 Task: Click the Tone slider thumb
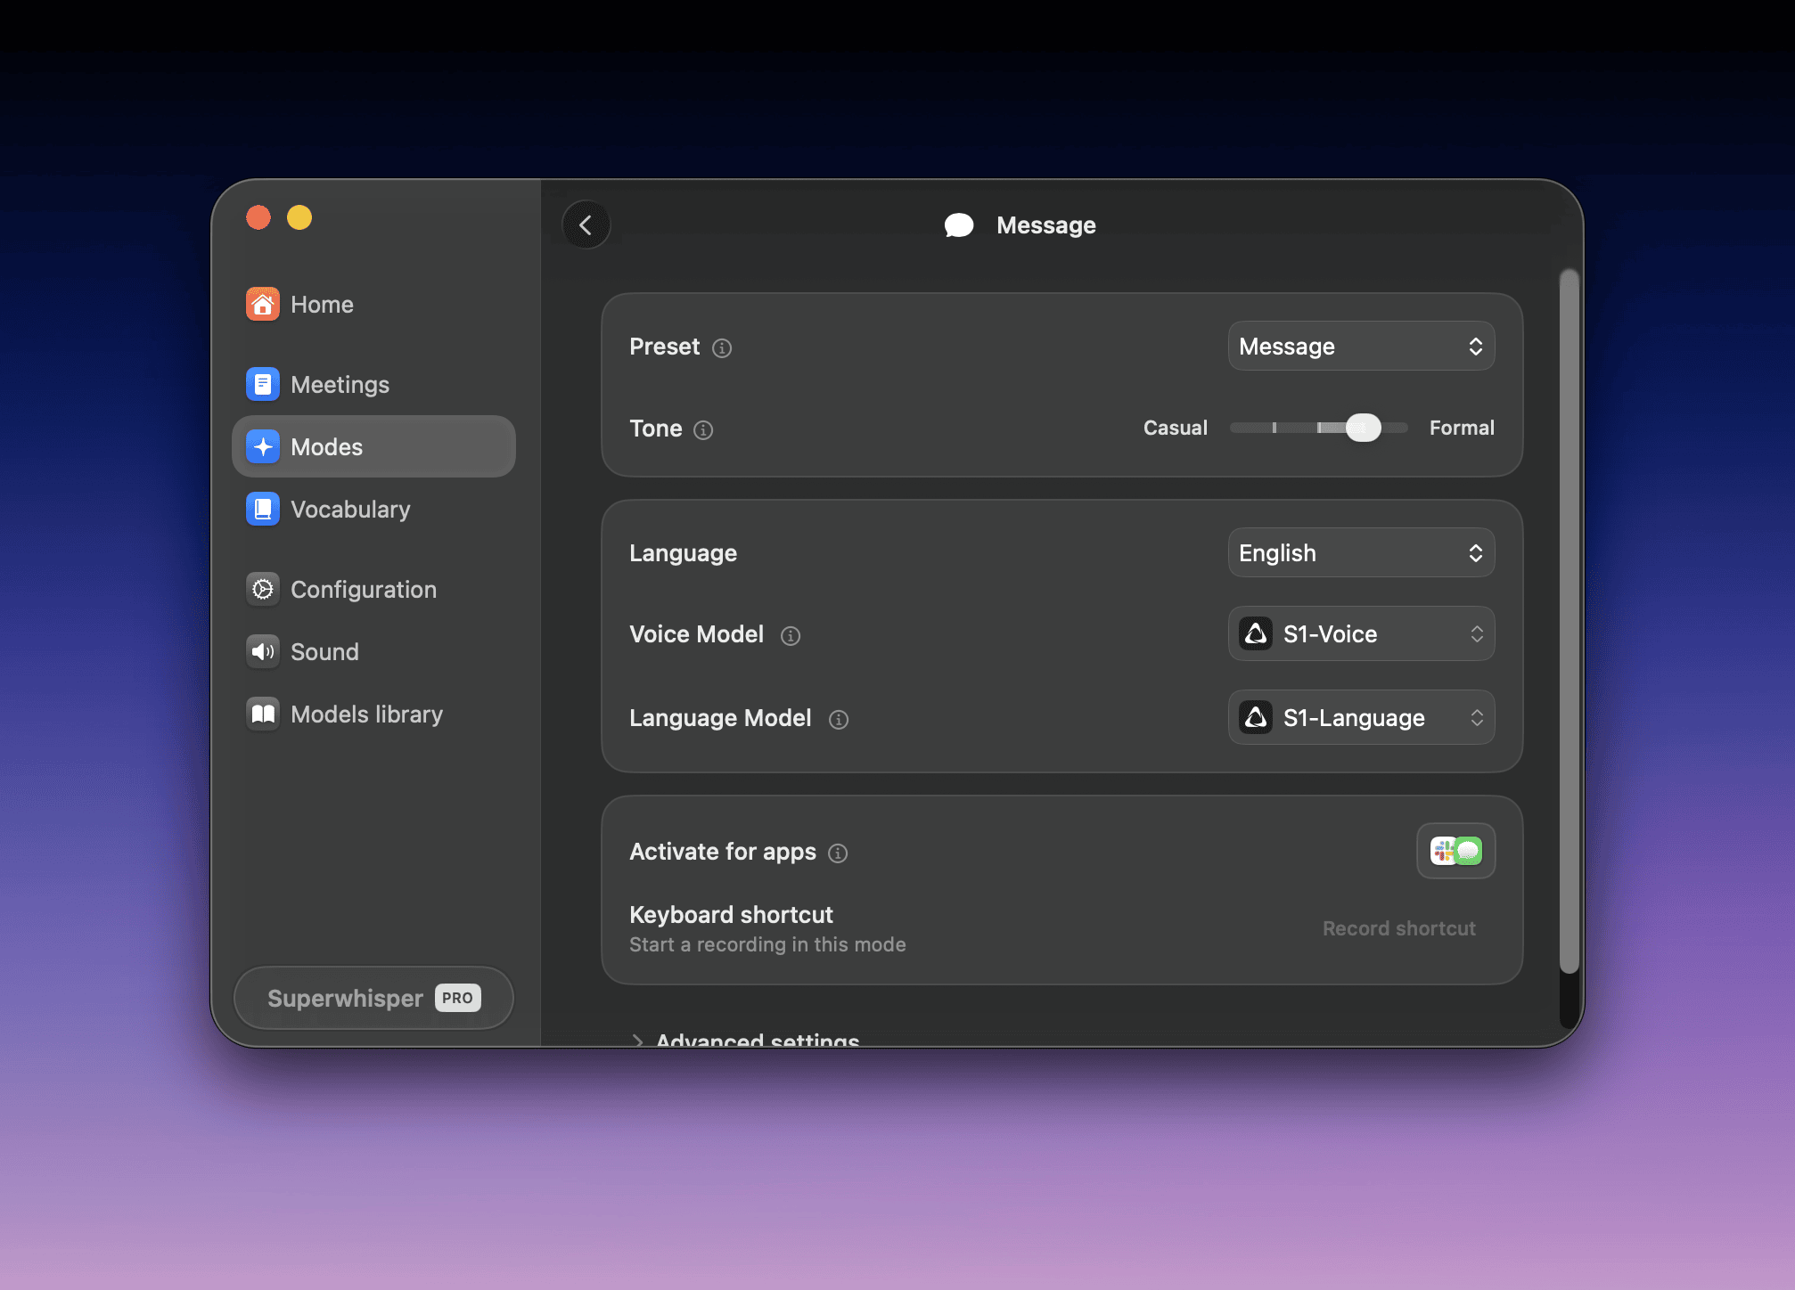[x=1363, y=429]
